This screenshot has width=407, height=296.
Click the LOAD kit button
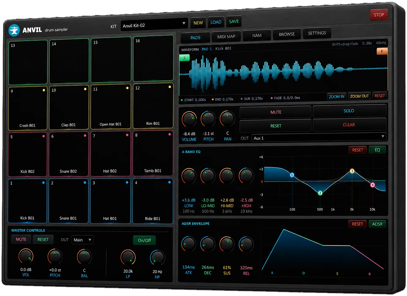216,22
